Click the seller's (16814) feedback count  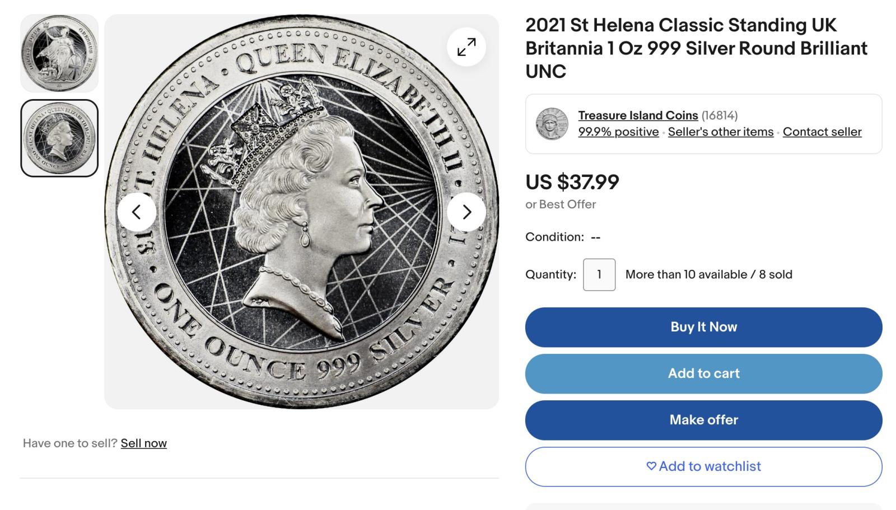click(x=720, y=115)
